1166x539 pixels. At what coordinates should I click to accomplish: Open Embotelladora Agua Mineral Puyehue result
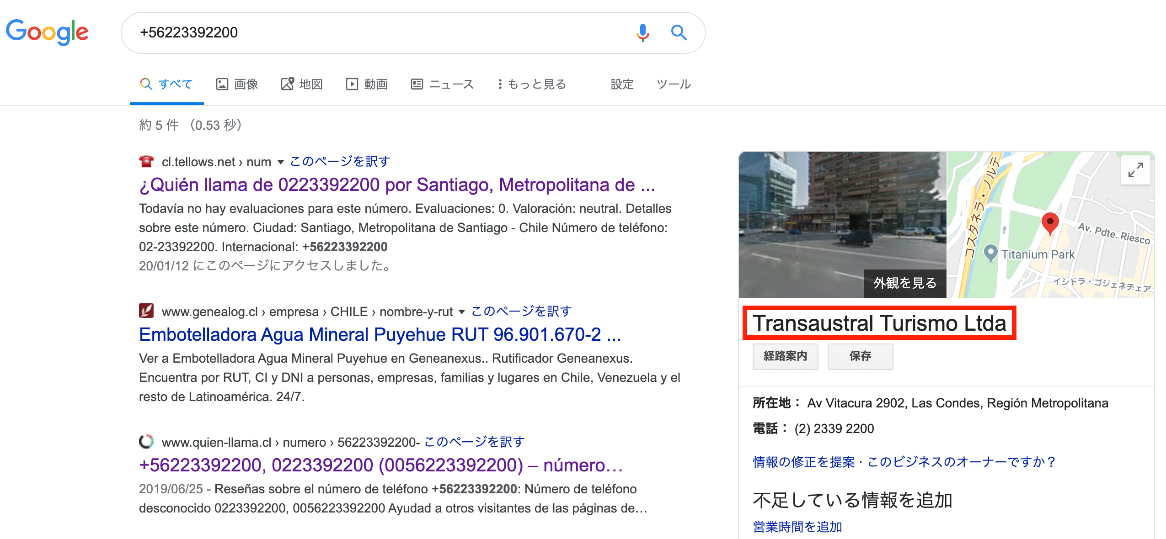click(x=380, y=334)
